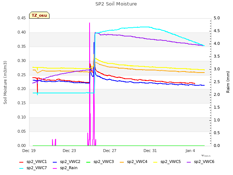Click the 5.0 right axis value
The height and width of the screenshot is (175, 233).
click(217, 18)
